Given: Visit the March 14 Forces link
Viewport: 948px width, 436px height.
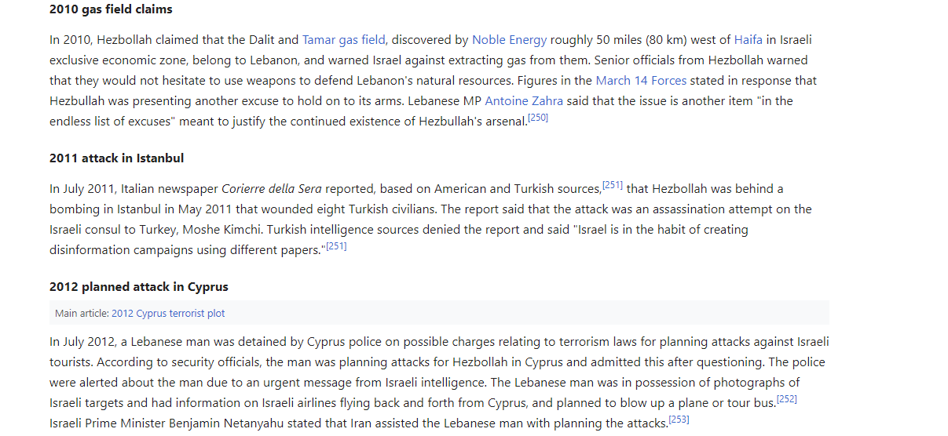Looking at the screenshot, I should (x=641, y=80).
